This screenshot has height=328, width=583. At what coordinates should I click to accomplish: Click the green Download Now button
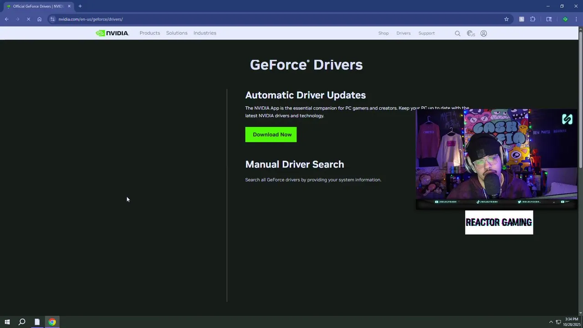click(271, 134)
